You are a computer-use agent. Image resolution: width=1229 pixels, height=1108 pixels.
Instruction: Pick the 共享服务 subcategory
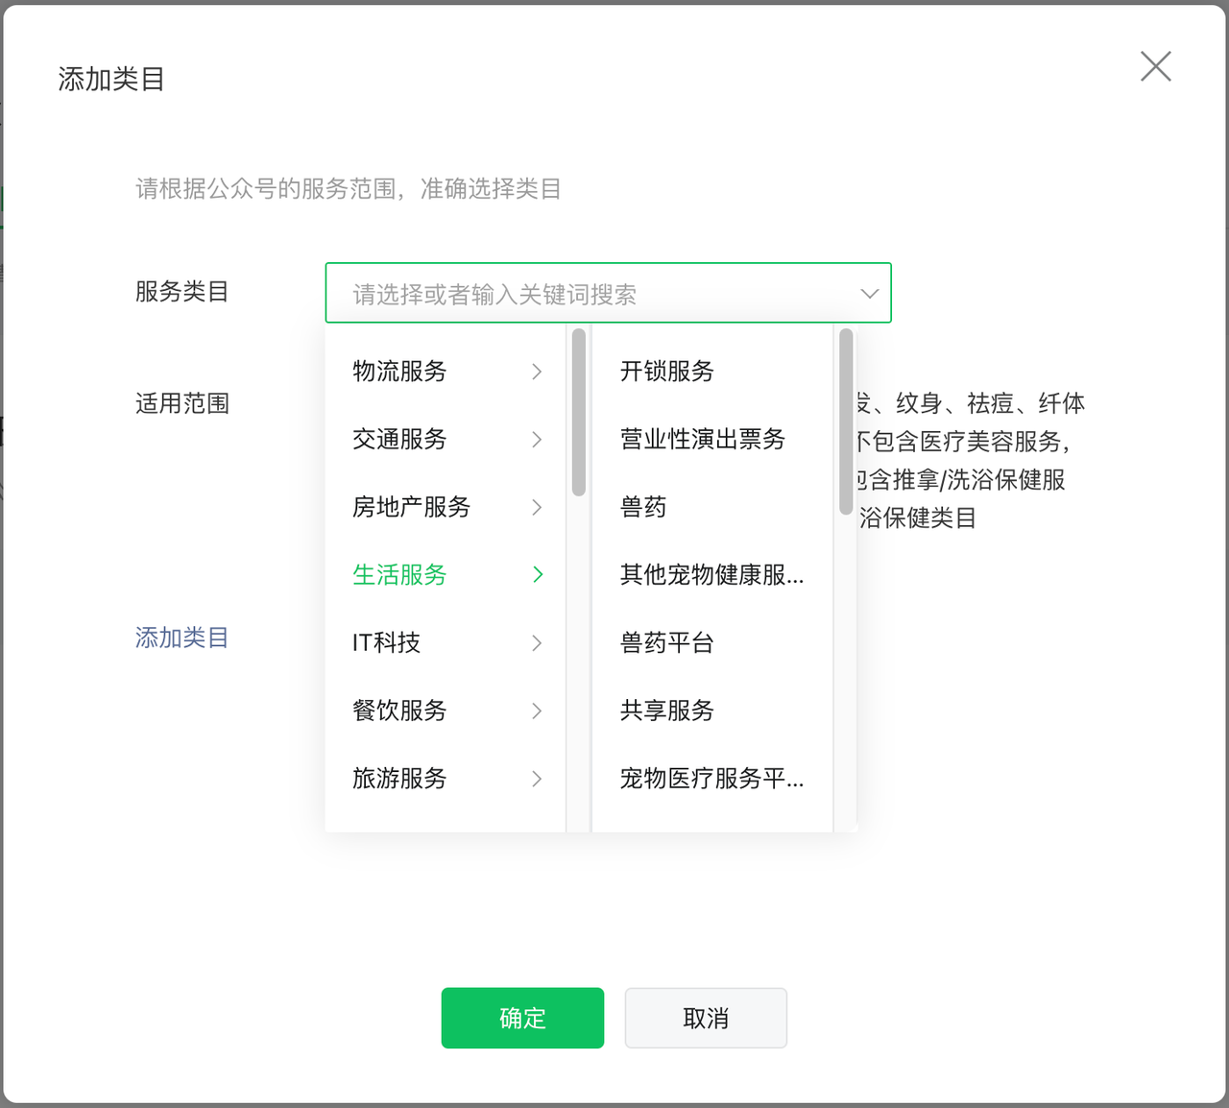point(666,711)
